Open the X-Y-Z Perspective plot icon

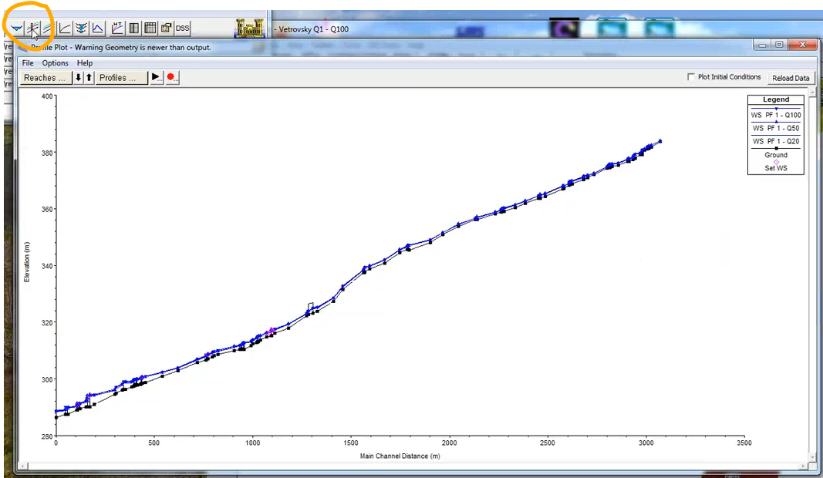click(81, 29)
